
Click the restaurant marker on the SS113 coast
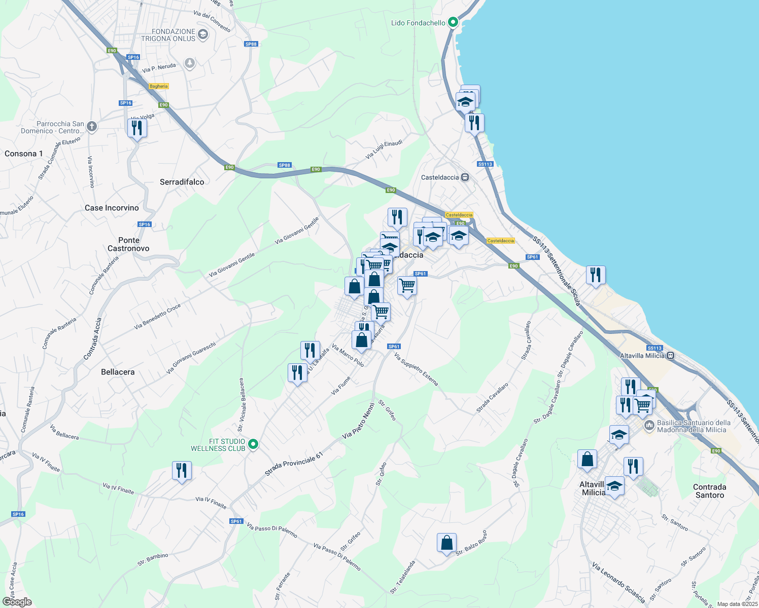click(x=596, y=274)
